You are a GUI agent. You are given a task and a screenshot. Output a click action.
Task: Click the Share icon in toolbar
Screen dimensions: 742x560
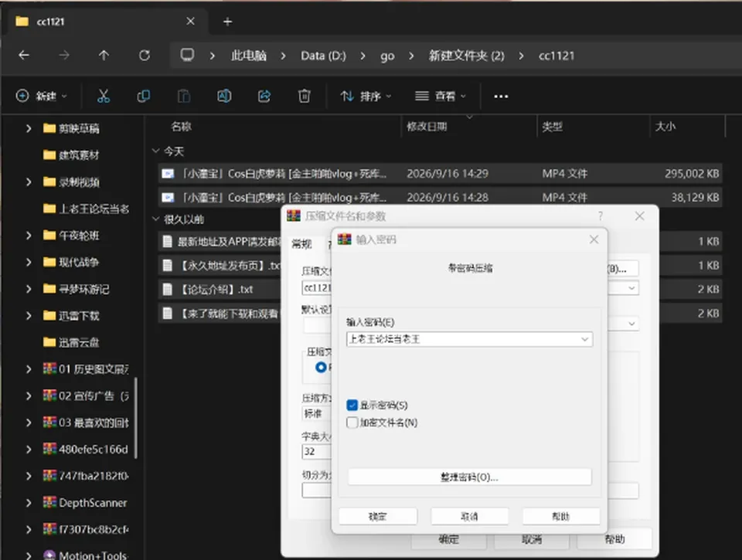point(264,96)
